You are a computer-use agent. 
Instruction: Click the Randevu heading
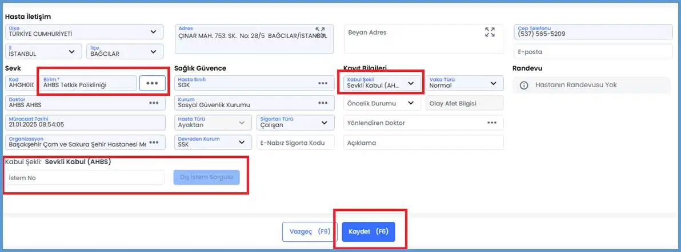tap(527, 68)
